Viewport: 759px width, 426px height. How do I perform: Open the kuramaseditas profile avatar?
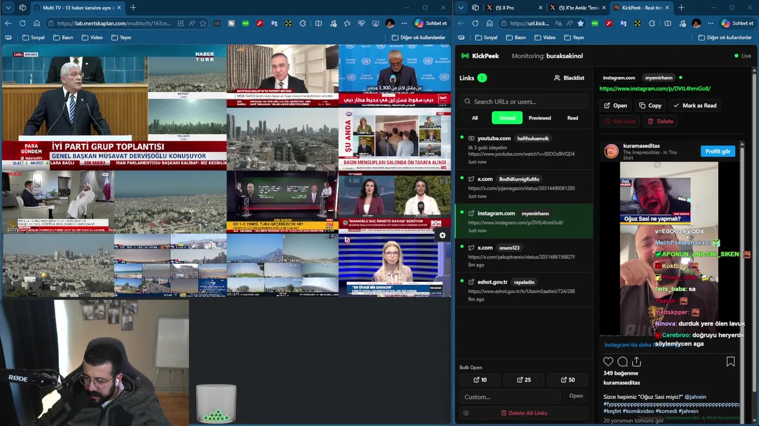coord(611,151)
